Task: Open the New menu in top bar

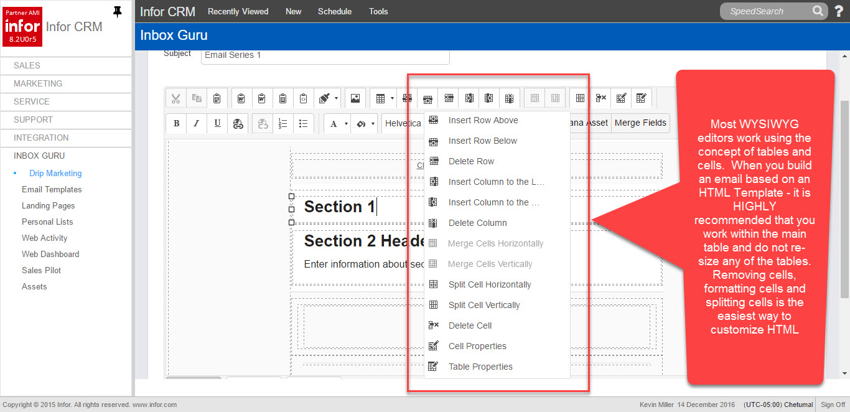Action: point(293,11)
